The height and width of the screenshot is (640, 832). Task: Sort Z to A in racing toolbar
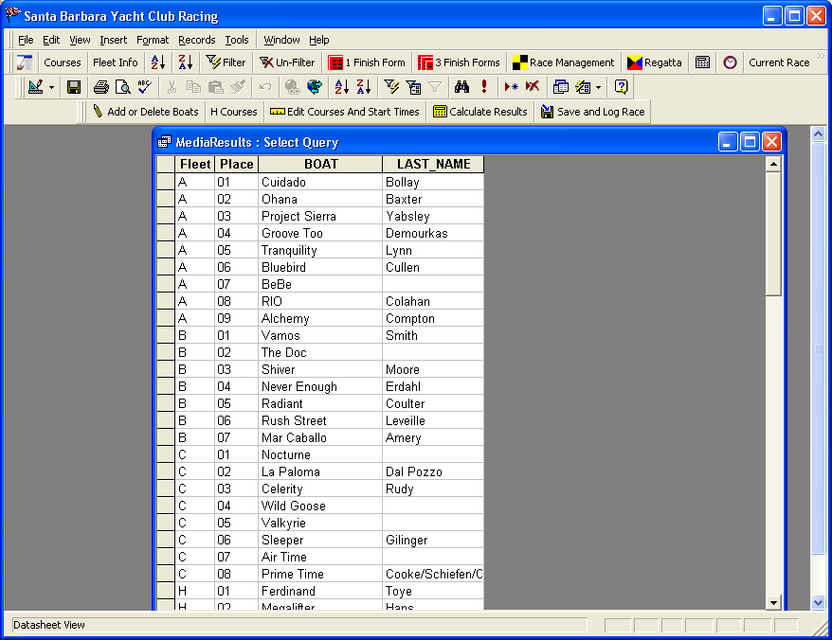click(186, 62)
